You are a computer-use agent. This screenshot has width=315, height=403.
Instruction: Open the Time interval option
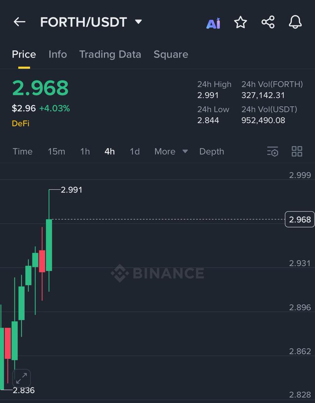pos(22,152)
